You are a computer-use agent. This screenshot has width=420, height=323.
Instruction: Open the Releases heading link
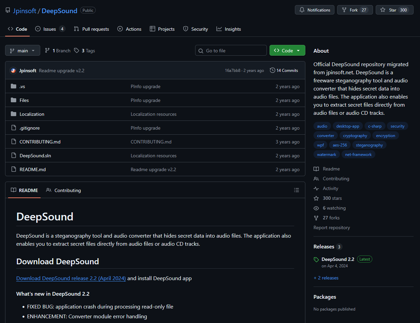click(324, 246)
